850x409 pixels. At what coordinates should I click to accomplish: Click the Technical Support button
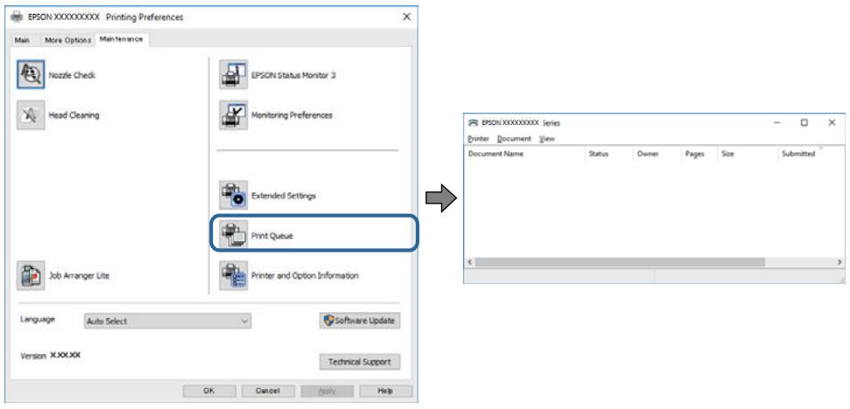coord(360,362)
